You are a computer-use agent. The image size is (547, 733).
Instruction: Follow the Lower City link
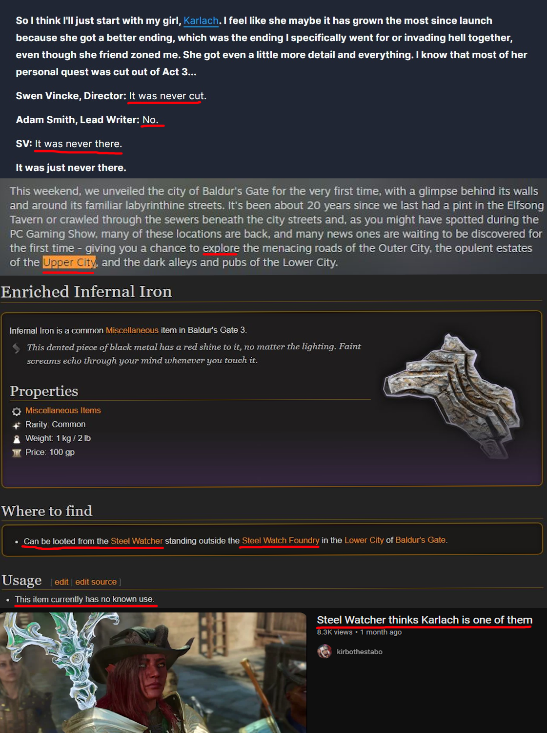pyautogui.click(x=364, y=540)
